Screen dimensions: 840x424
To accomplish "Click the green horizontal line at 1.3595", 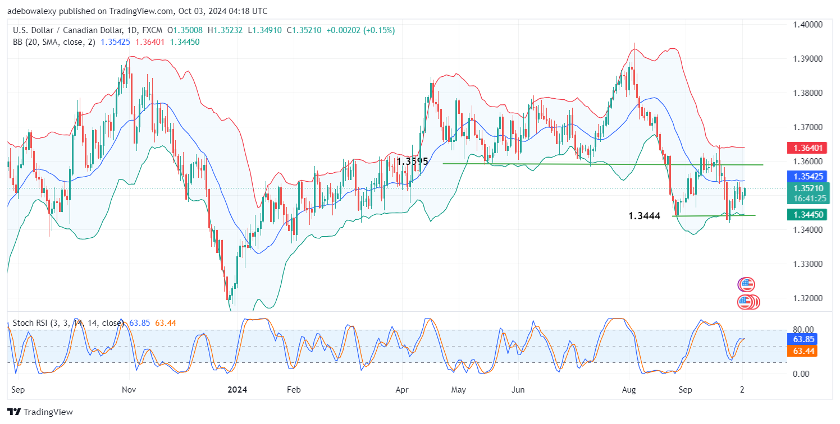I will pos(603,164).
